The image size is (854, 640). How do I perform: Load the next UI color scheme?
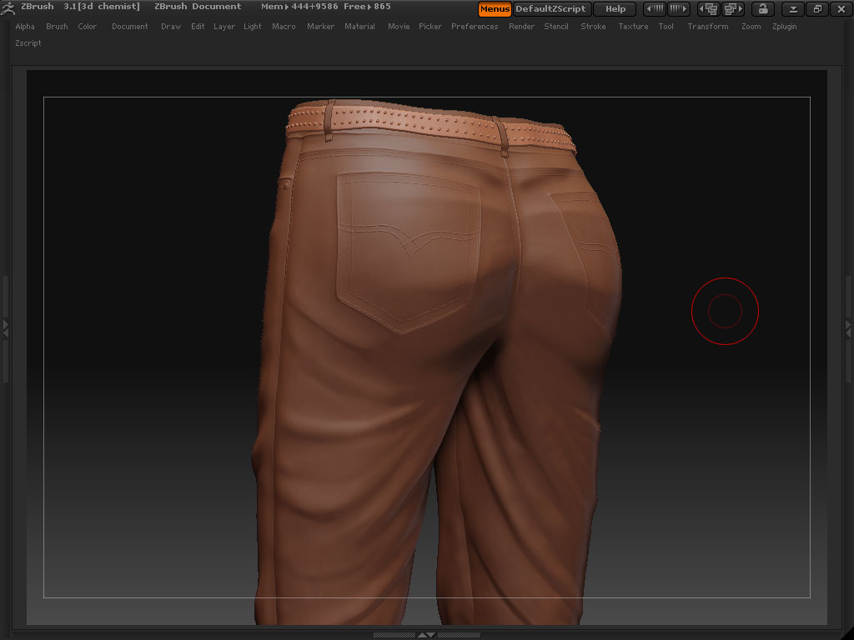click(x=679, y=8)
